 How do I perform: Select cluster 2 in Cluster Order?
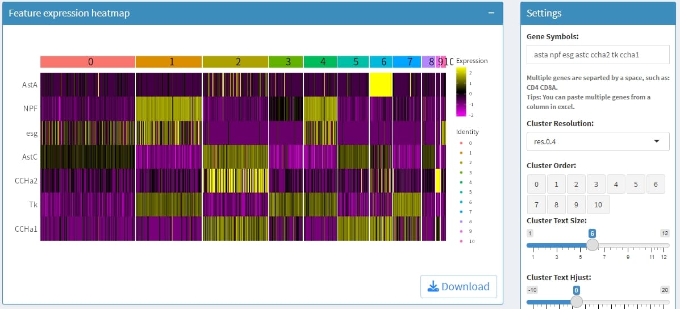(x=576, y=184)
